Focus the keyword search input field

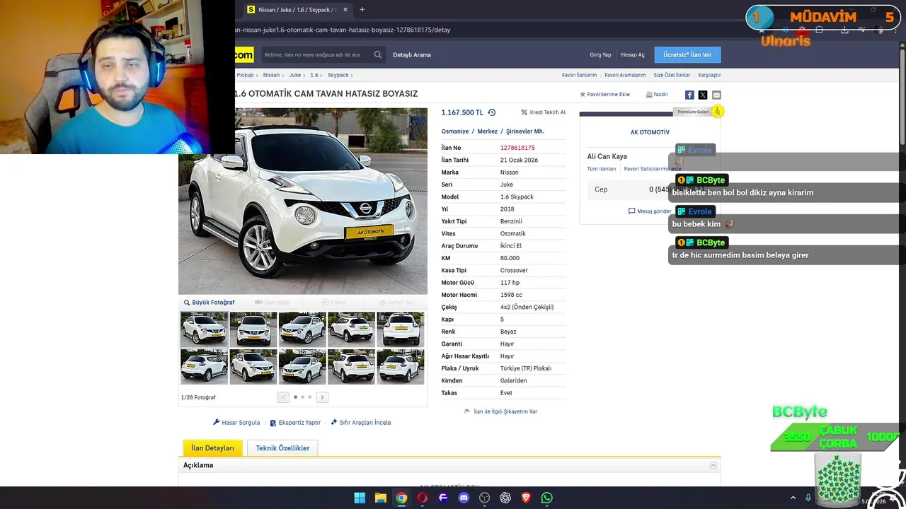pyautogui.click(x=316, y=54)
